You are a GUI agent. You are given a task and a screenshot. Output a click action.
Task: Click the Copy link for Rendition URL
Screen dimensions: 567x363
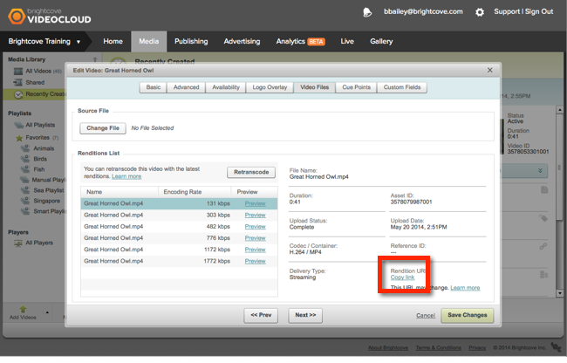coord(402,277)
